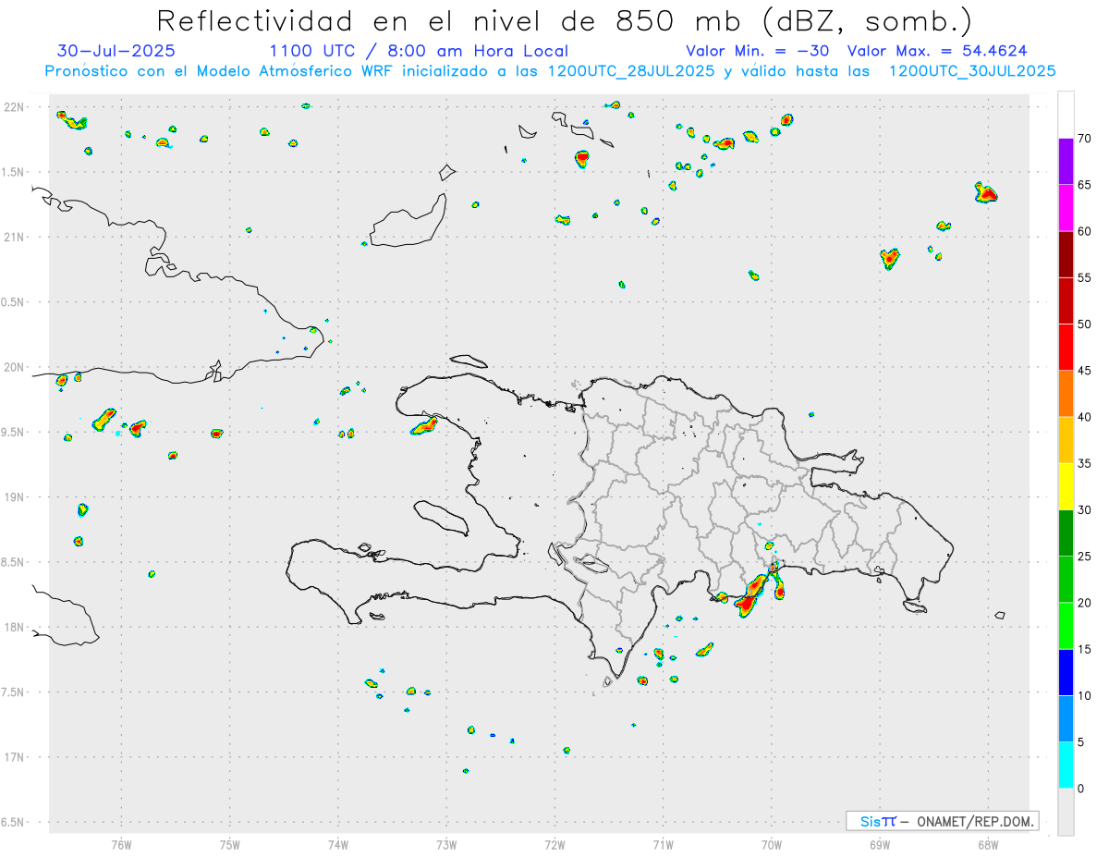Viewport: 1109px width, 857px height.
Task: Click the '74W' longitude axis label
Action: 338,843
